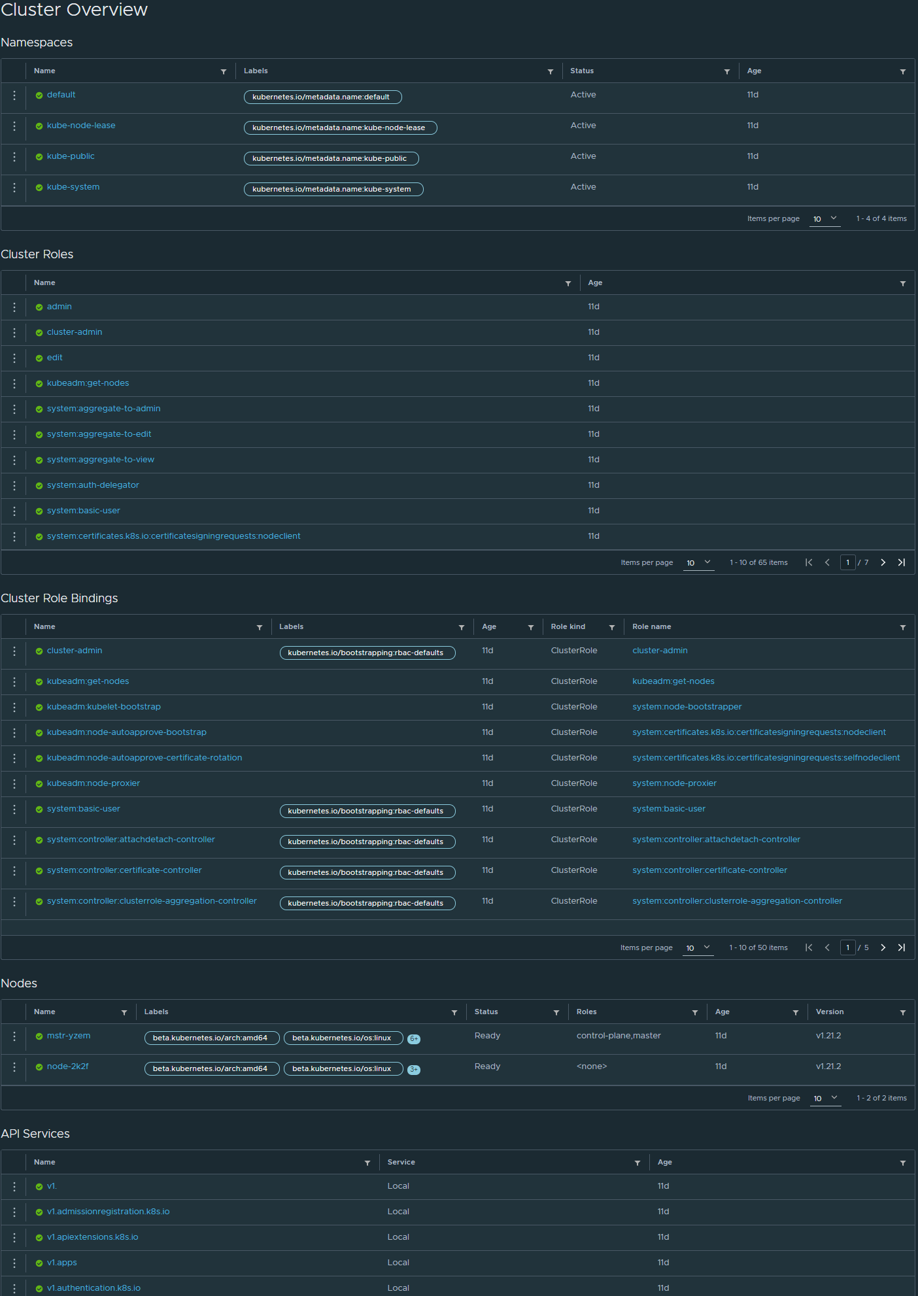The height and width of the screenshot is (1296, 918).
Task: Click the v1.apps API service link
Action: click(x=62, y=1263)
